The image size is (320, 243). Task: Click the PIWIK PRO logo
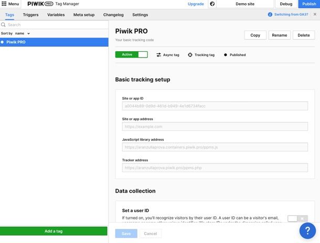tap(40, 4)
